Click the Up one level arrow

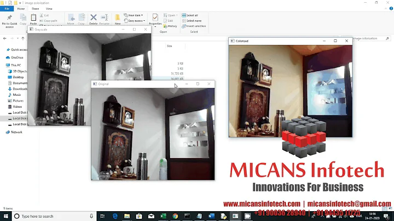pyautogui.click(x=23, y=38)
